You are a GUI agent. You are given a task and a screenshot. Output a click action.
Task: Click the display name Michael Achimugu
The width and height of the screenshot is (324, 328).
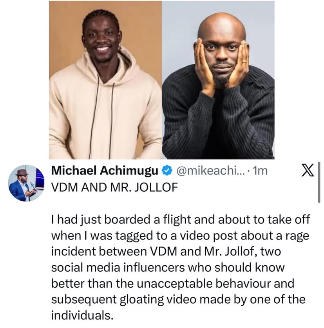point(106,170)
